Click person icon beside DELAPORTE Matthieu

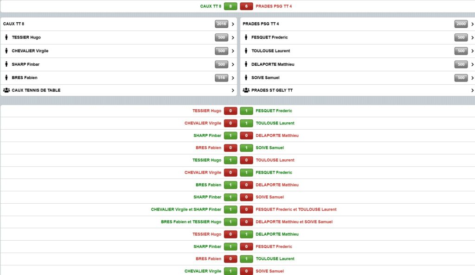pos(246,64)
